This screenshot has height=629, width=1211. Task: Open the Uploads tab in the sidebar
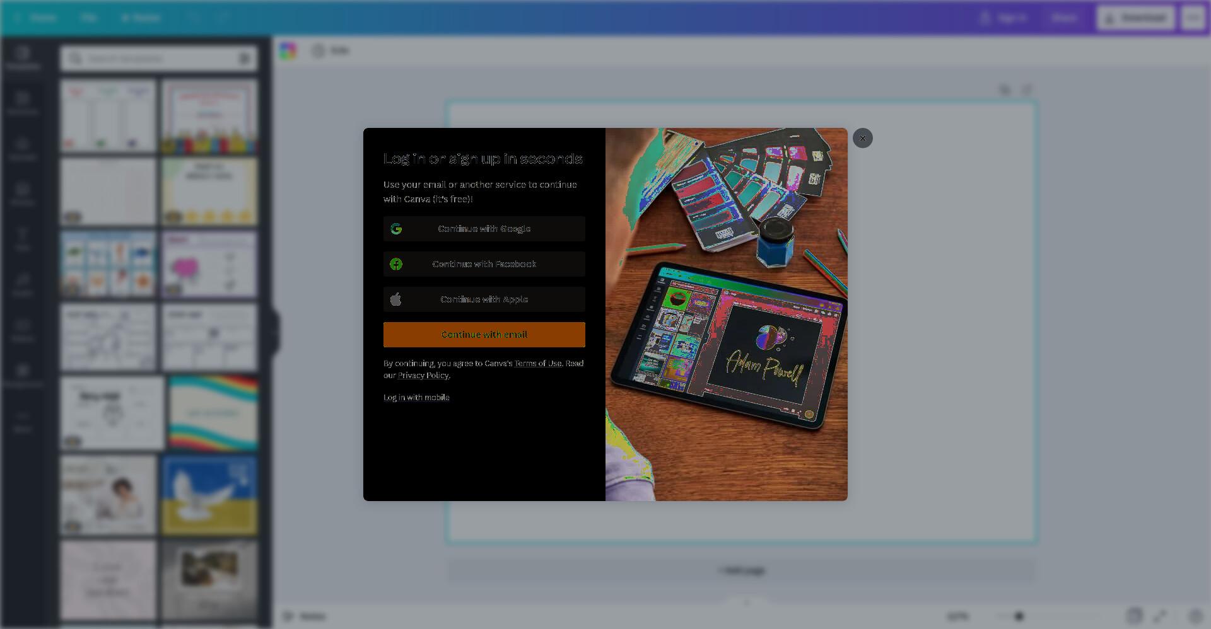click(23, 149)
